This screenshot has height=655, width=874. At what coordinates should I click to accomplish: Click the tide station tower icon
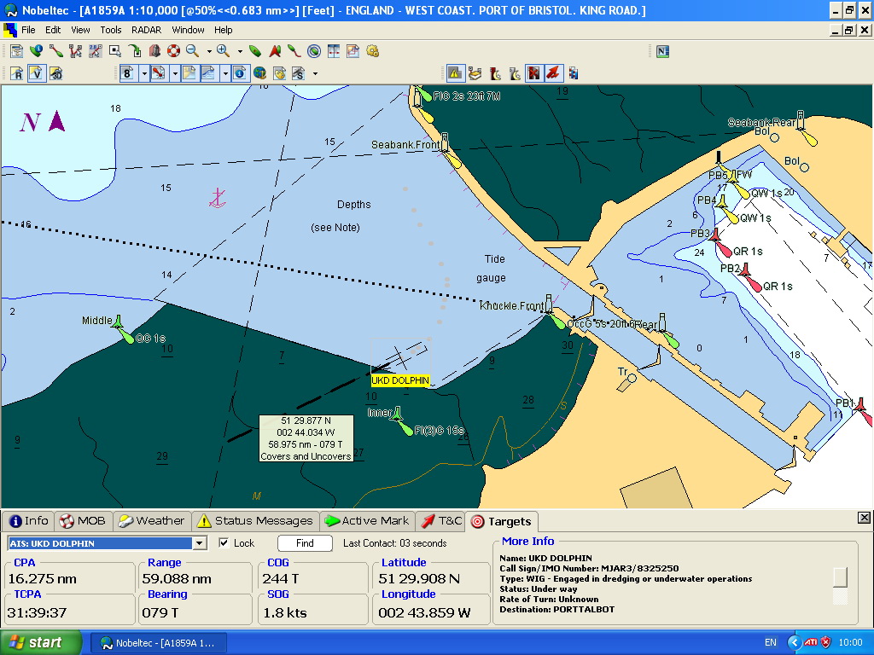pyautogui.click(x=154, y=51)
